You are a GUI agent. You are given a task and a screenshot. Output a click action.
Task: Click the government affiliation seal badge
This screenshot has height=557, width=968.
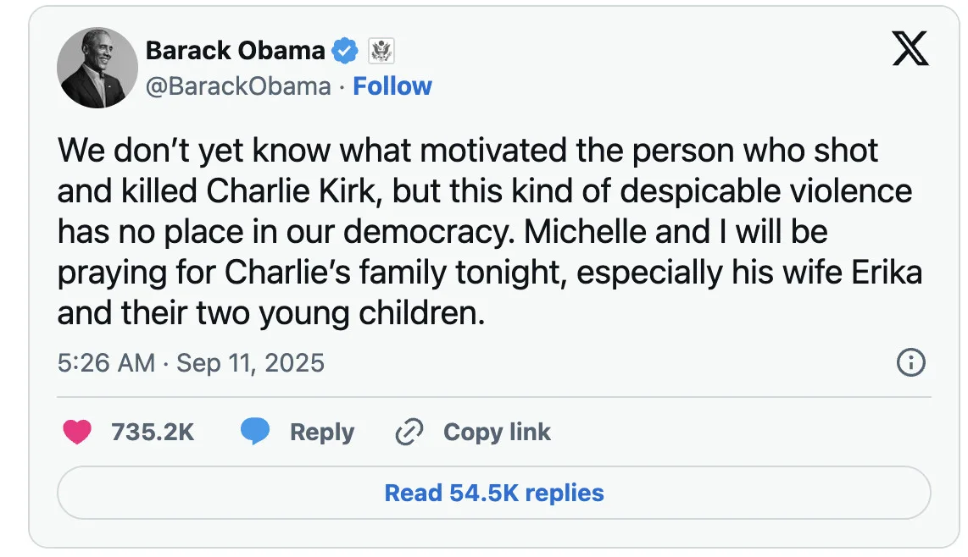tap(381, 52)
